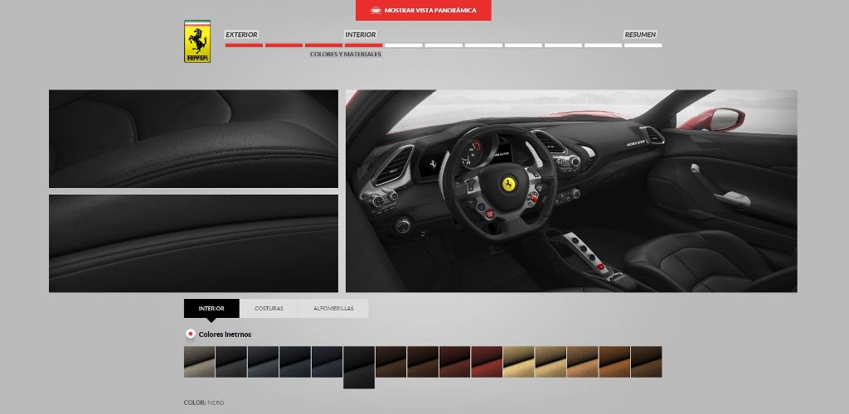Viewport: 849px width, 414px height.
Task: Go to the Exterior step
Action: [241, 35]
